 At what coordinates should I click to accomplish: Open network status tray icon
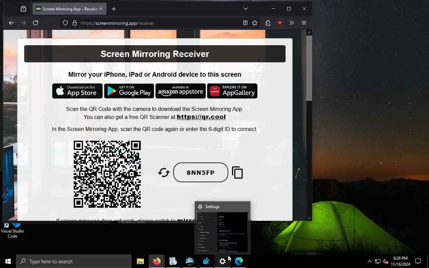[x=378, y=261]
